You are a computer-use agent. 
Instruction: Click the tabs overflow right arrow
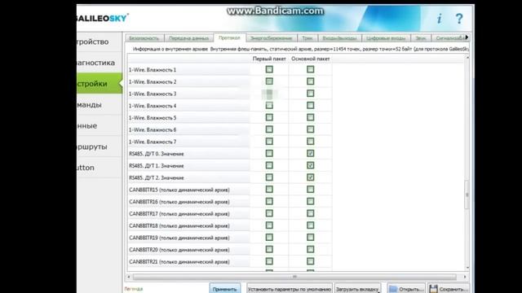pyautogui.click(x=467, y=37)
